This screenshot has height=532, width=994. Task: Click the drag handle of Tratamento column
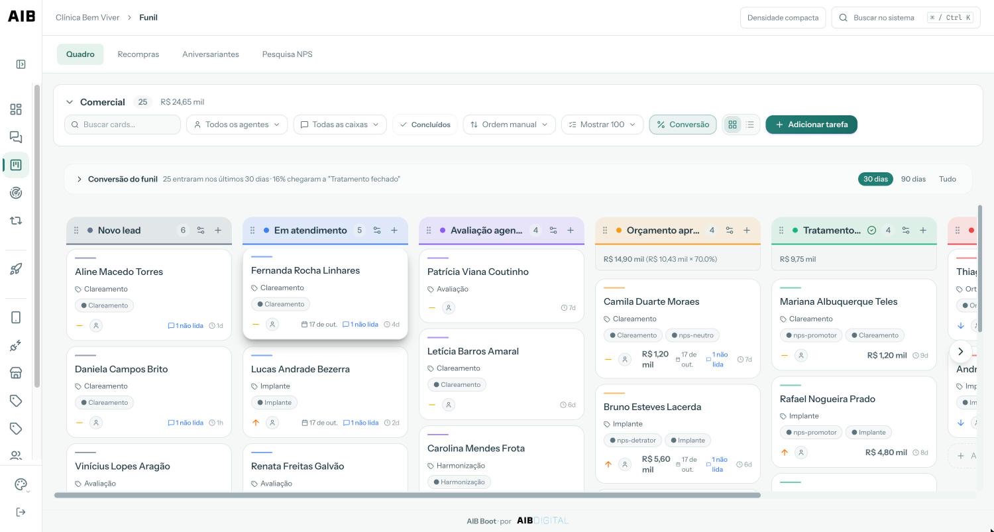781,231
